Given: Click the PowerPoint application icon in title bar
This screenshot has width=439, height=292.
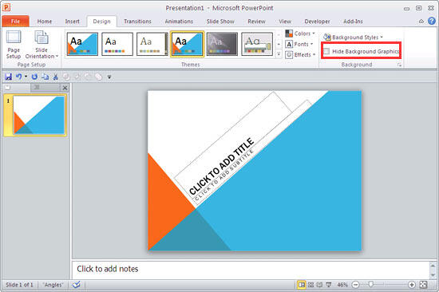Looking at the screenshot, I should point(6,7).
